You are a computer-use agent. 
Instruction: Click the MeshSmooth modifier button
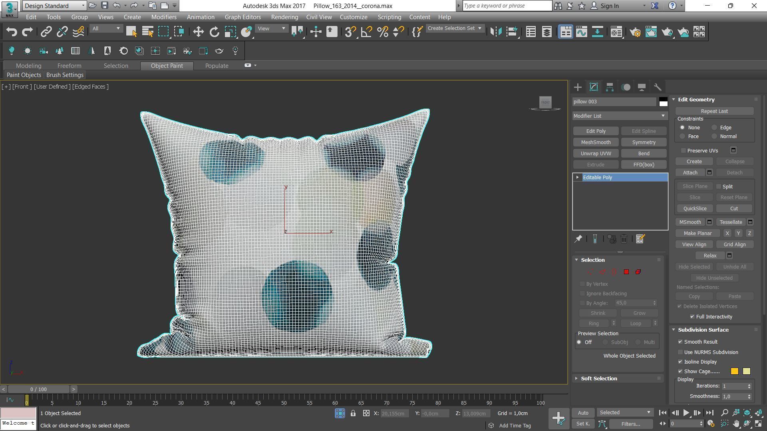coord(596,142)
